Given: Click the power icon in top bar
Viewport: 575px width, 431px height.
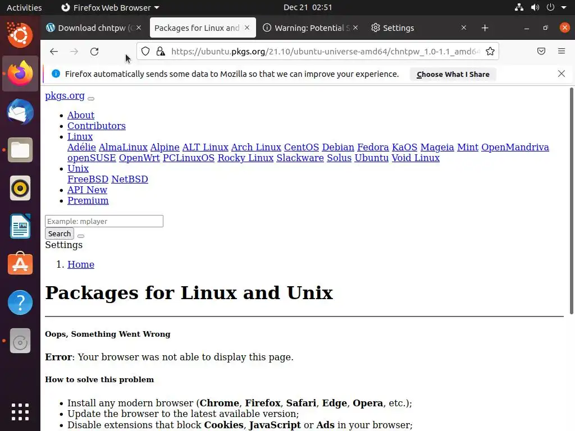Looking at the screenshot, I should pyautogui.click(x=550, y=7).
